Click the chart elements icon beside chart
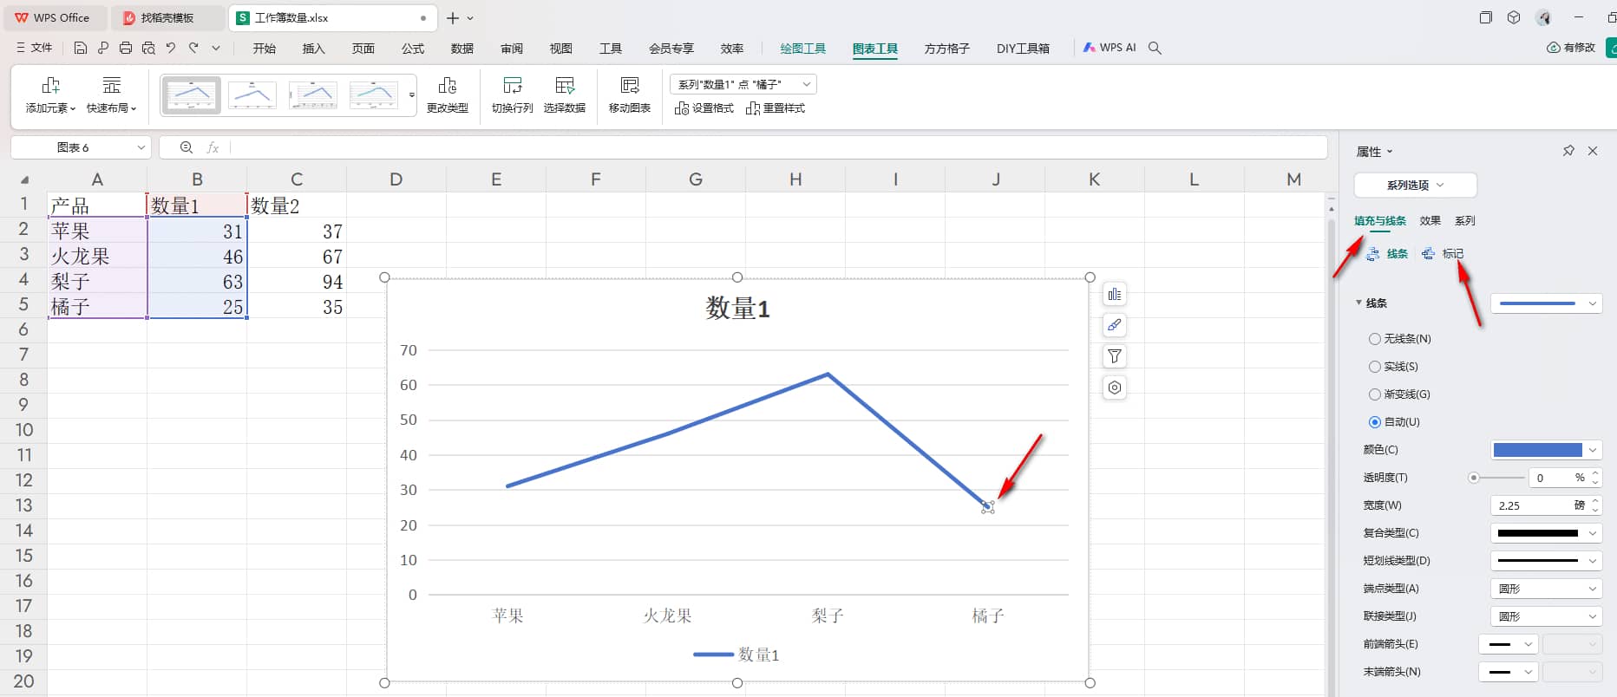The width and height of the screenshot is (1617, 697). pos(1115,295)
